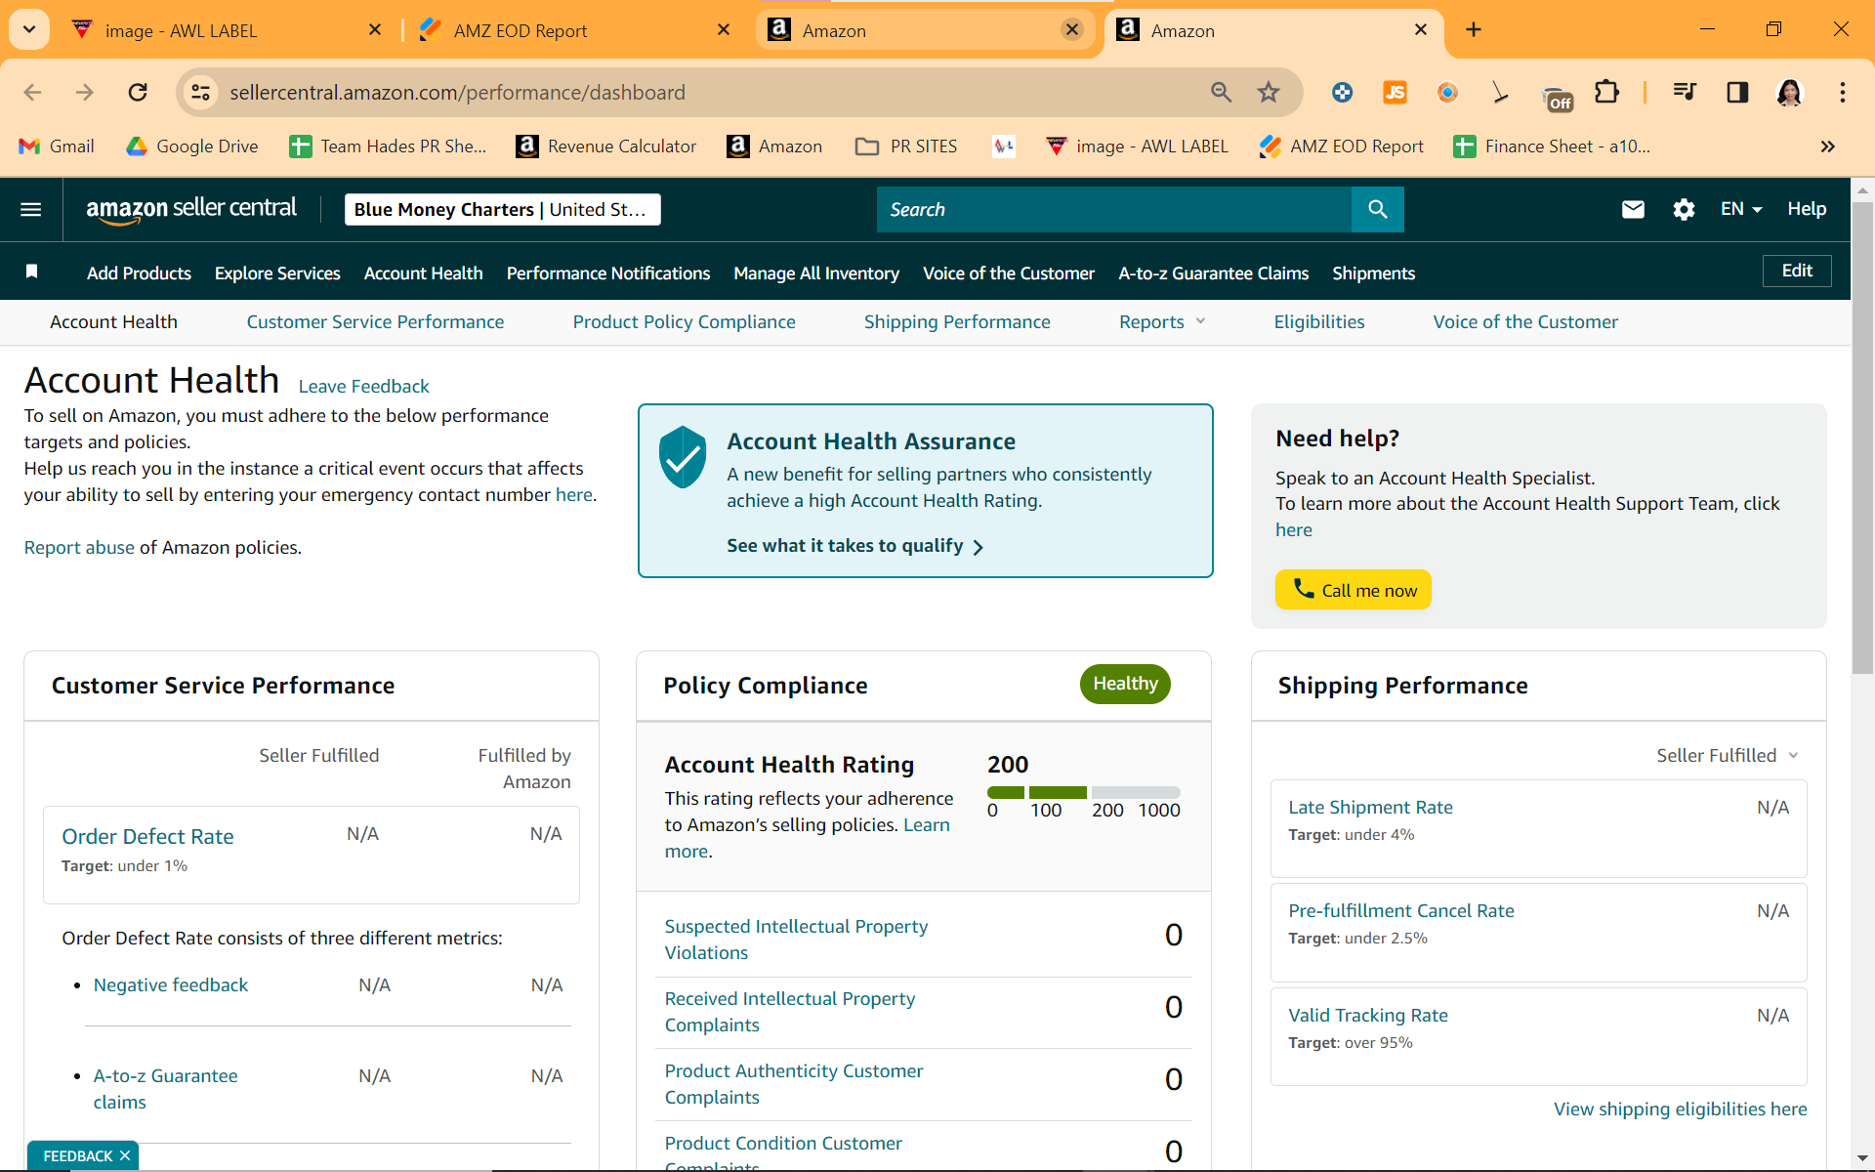Show more bookmarks chevron
Screen dimensions: 1875x1172
point(1827,146)
